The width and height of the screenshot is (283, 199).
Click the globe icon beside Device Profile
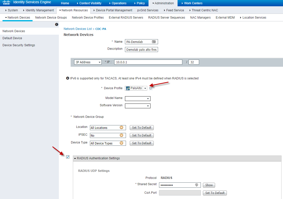click(151, 88)
